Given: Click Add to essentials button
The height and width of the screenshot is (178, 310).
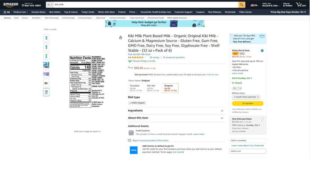Looking at the screenshot, I should click(x=248, y=141).
